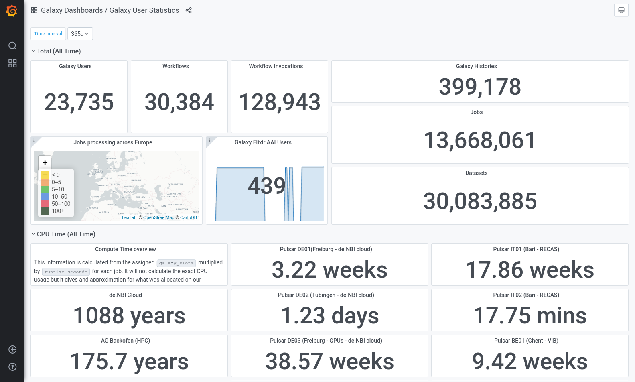The width and height of the screenshot is (635, 382).
Task: Open the Pulsar DE03 Freiburg GPUs panel title
Action: pyautogui.click(x=326, y=341)
